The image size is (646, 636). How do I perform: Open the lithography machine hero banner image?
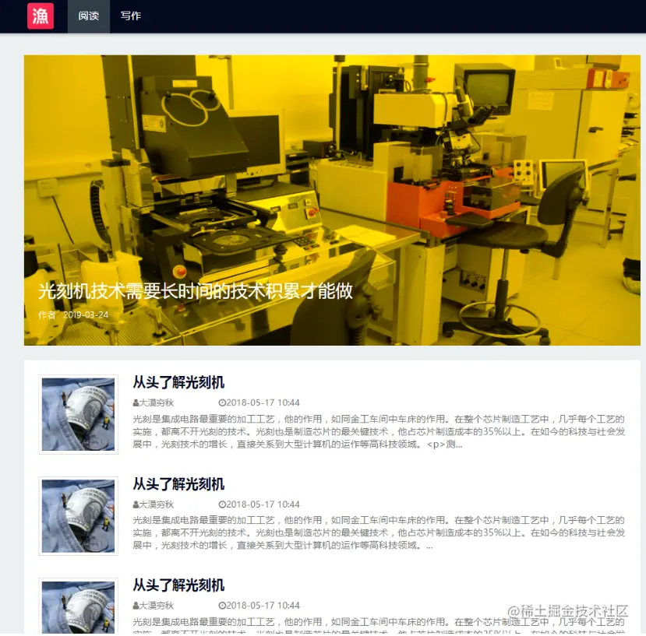tap(332, 200)
